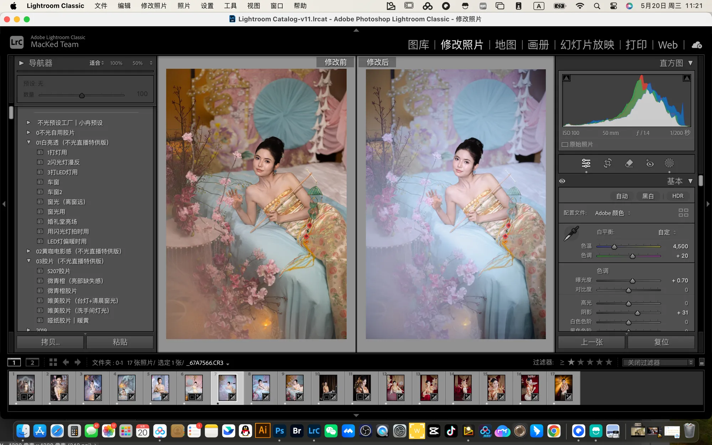712x445 pixels.
Task: Select the Edit sliders icon
Action: pos(586,163)
